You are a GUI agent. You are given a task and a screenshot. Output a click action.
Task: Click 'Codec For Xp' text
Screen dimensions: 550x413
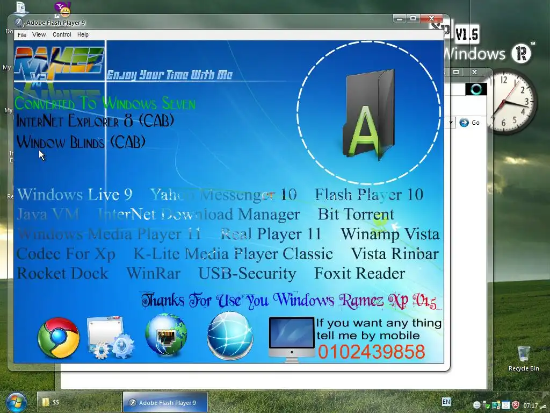(x=66, y=254)
